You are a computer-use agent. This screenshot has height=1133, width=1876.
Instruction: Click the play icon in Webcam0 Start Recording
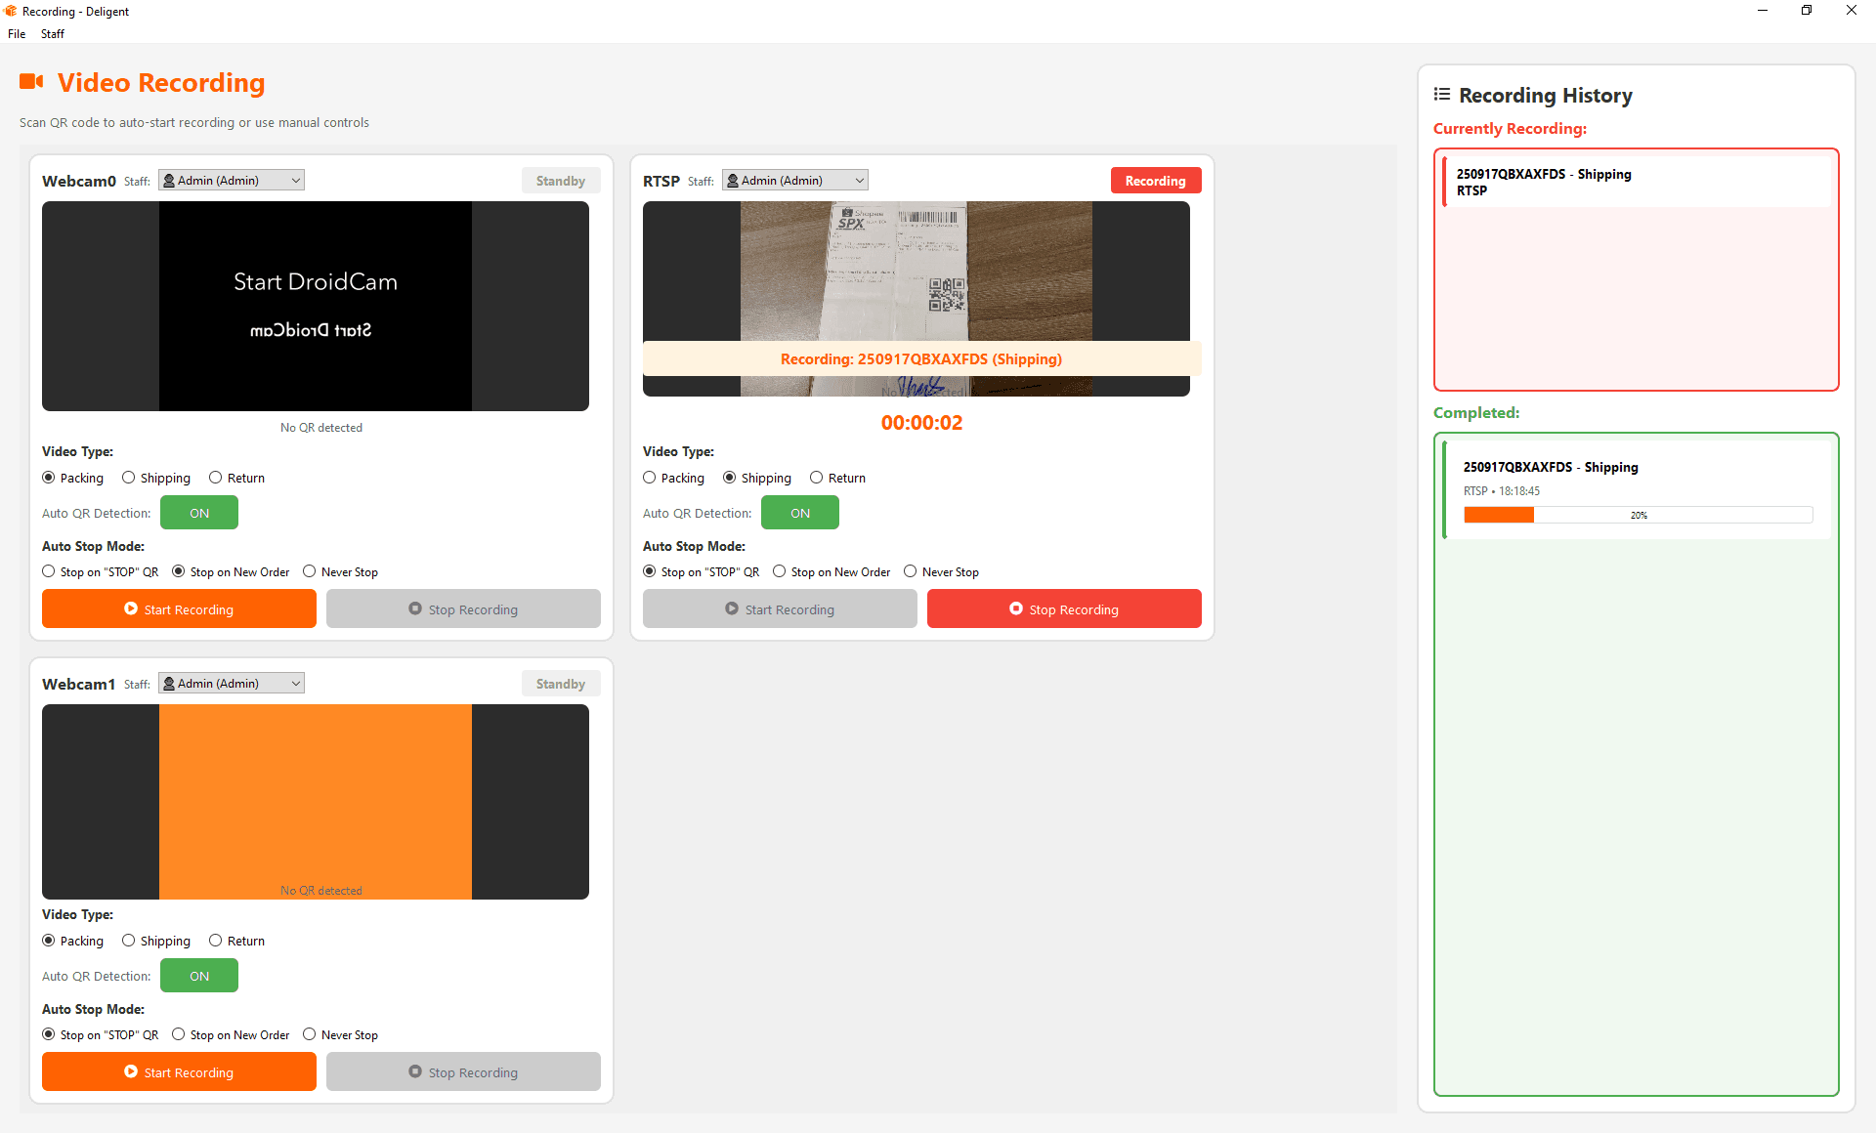pos(131,608)
